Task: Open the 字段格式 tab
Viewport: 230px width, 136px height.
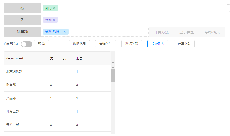Action: pos(212,32)
